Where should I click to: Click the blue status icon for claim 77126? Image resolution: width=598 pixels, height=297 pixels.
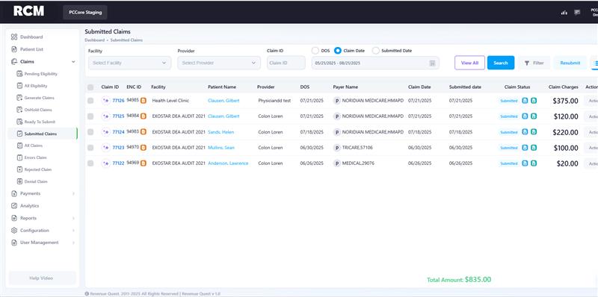(525, 101)
